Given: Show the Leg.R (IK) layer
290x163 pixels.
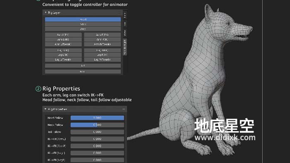Looking at the screenshot, I should coord(102,55).
